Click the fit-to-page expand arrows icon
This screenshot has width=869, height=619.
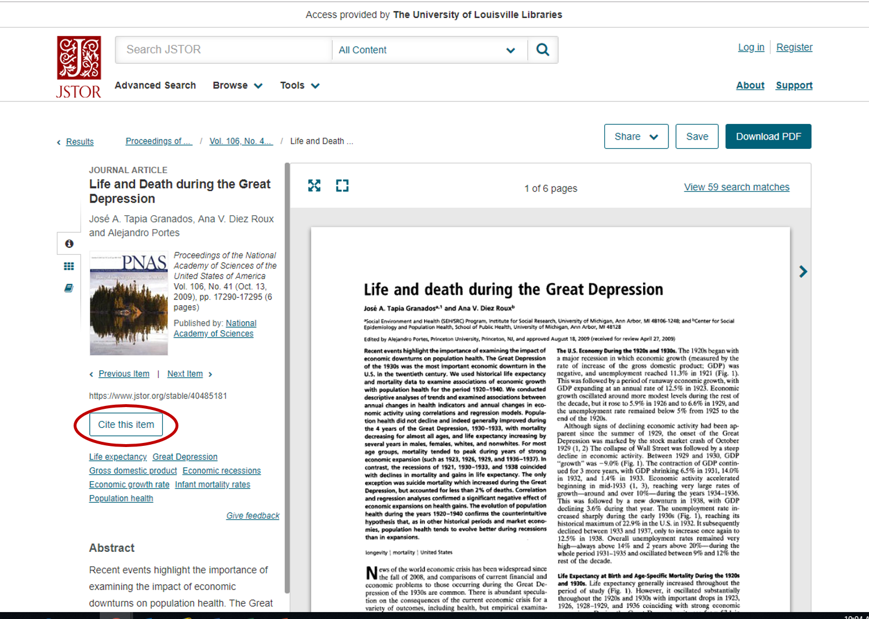[314, 185]
